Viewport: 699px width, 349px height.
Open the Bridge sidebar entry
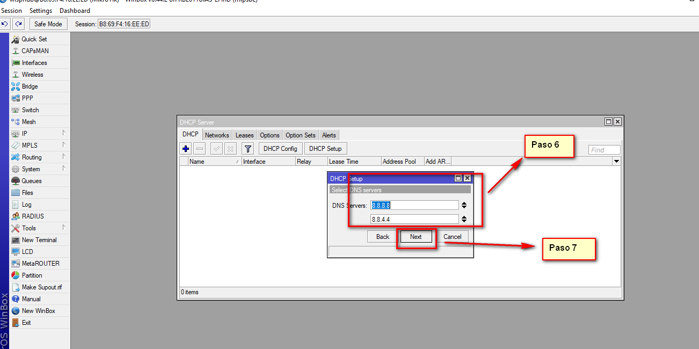[x=30, y=86]
